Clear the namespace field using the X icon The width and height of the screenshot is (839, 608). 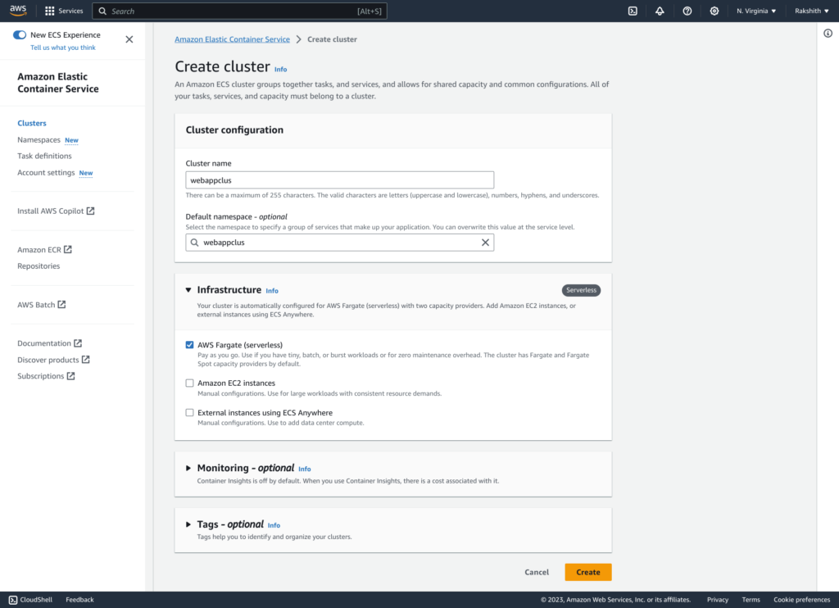pos(485,242)
